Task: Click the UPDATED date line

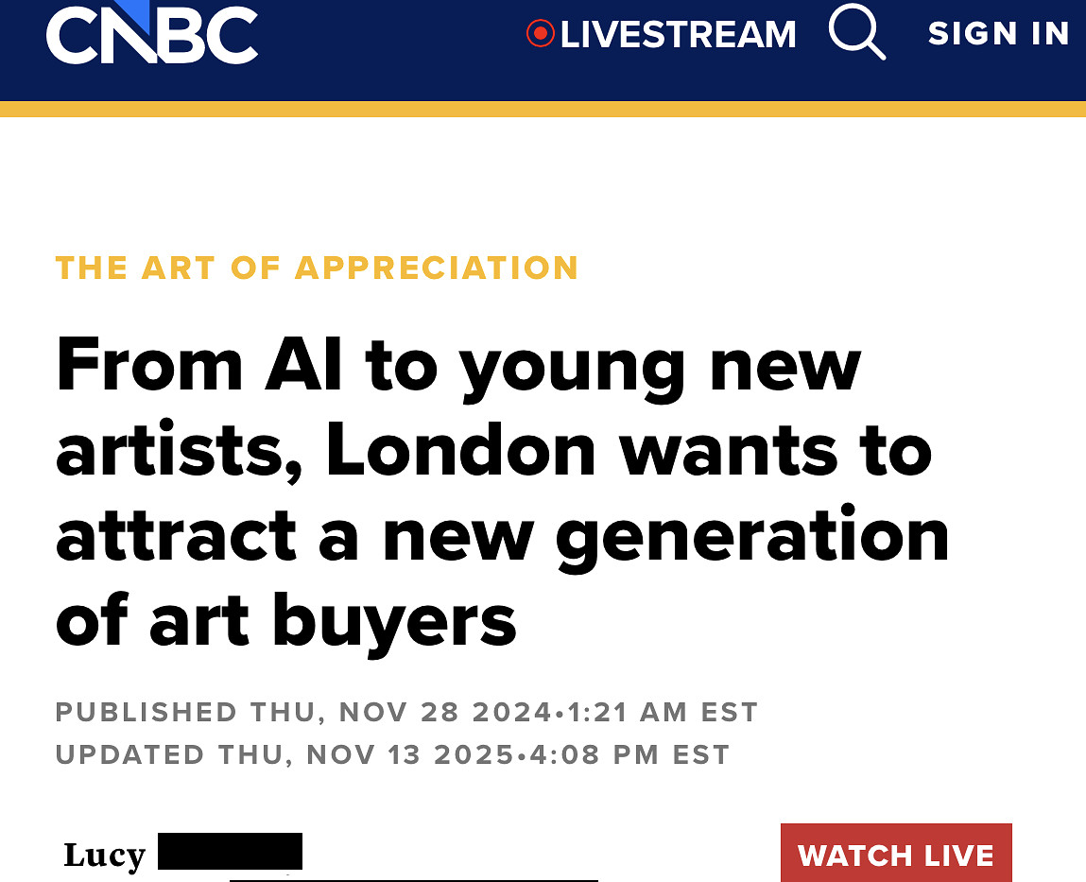Action: (x=392, y=754)
